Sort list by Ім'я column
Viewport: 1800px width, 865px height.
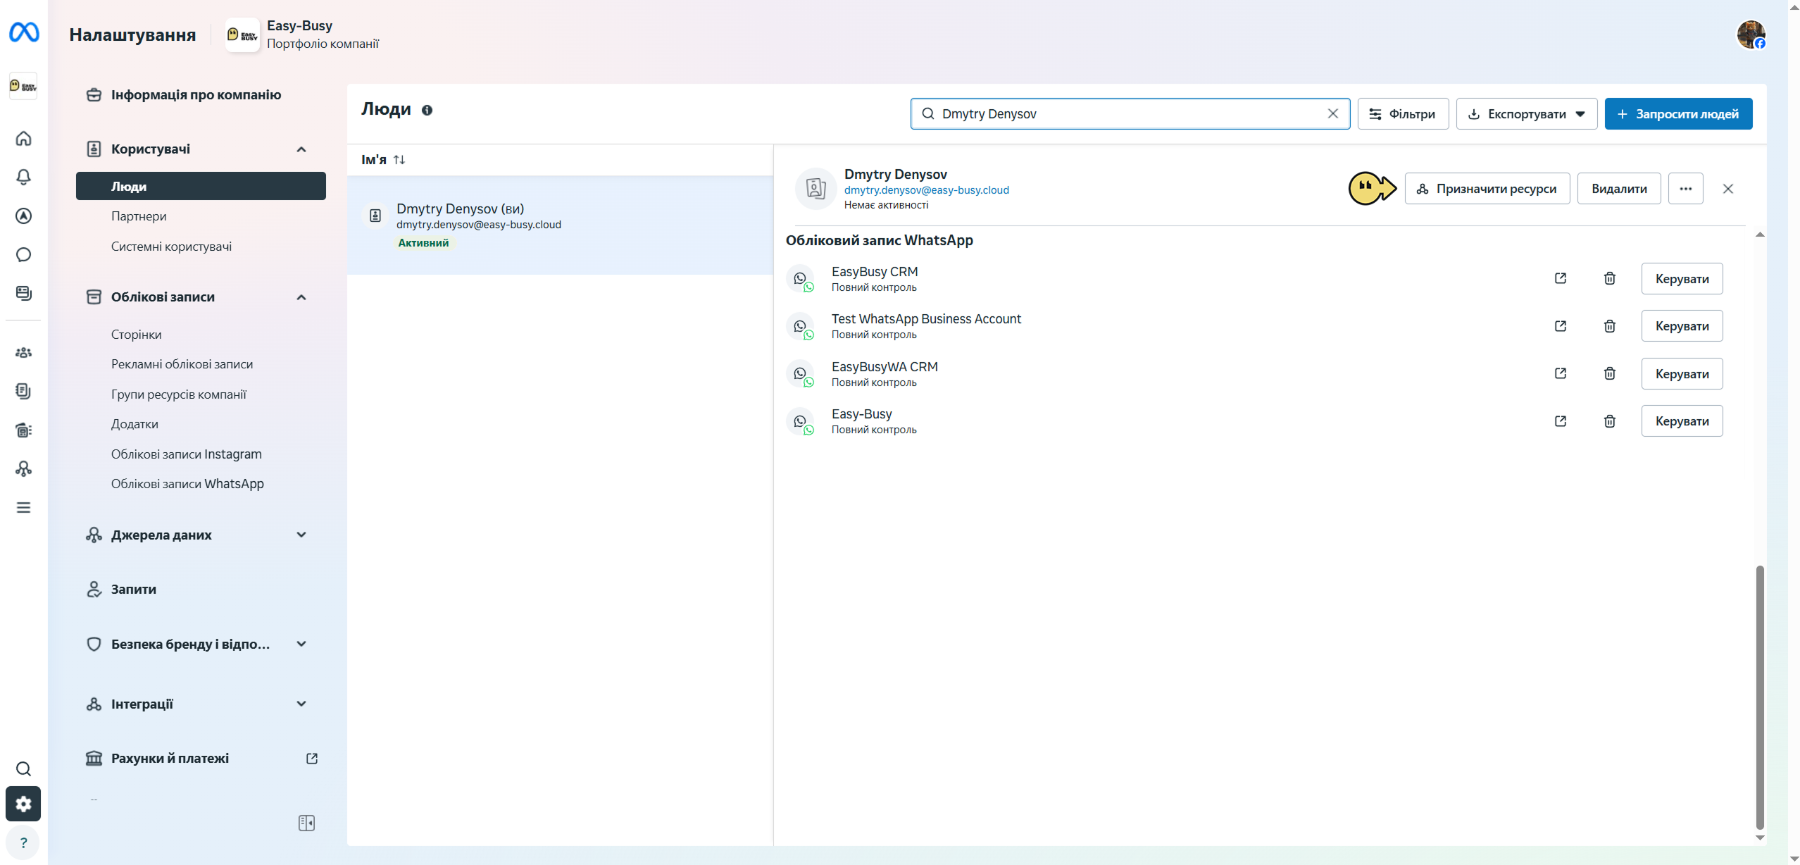[383, 160]
